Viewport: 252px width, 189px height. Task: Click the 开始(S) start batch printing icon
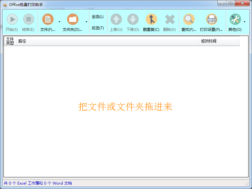click(12, 19)
